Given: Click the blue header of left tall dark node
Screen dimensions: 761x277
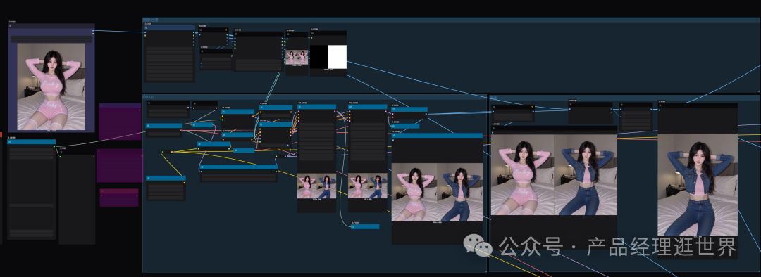Looking at the screenshot, I should pyautogui.click(x=32, y=142).
